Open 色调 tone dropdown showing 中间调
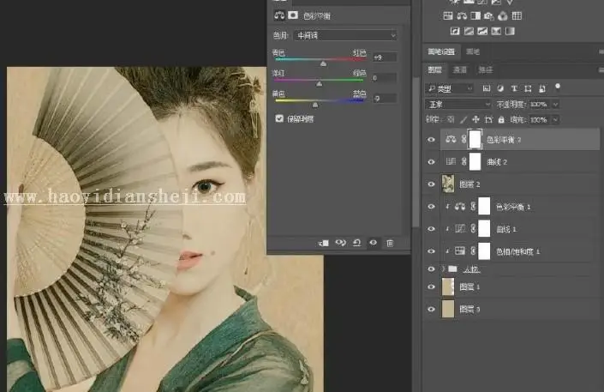The image size is (604, 392). (345, 35)
